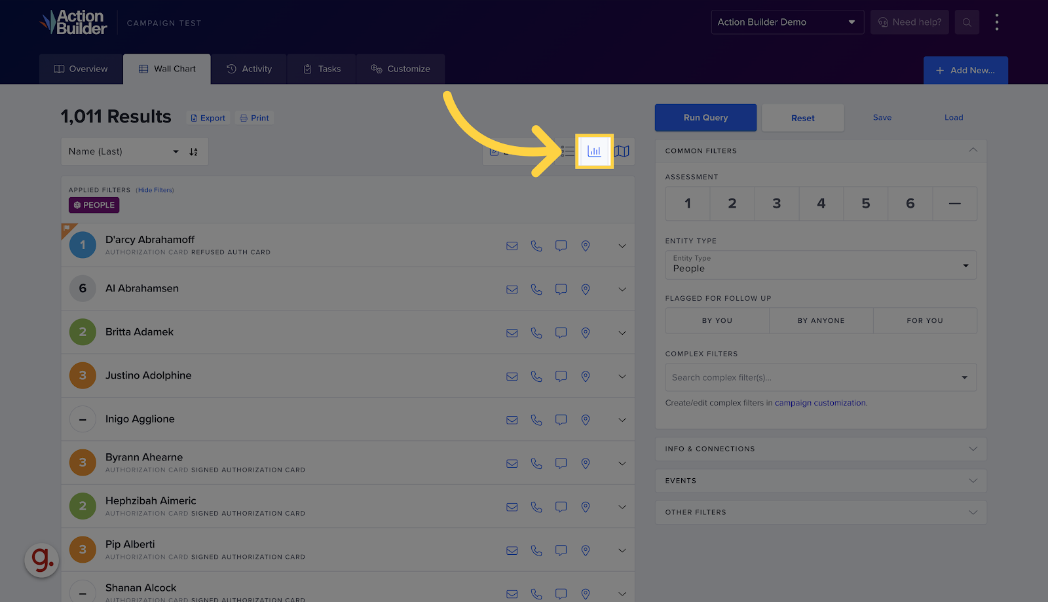
Task: Open chat icon for Pip Alberti
Action: (x=561, y=550)
